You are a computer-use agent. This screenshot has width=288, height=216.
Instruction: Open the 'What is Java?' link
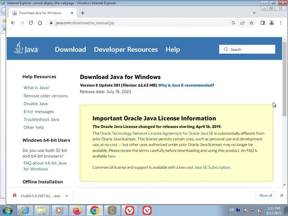click(37, 88)
